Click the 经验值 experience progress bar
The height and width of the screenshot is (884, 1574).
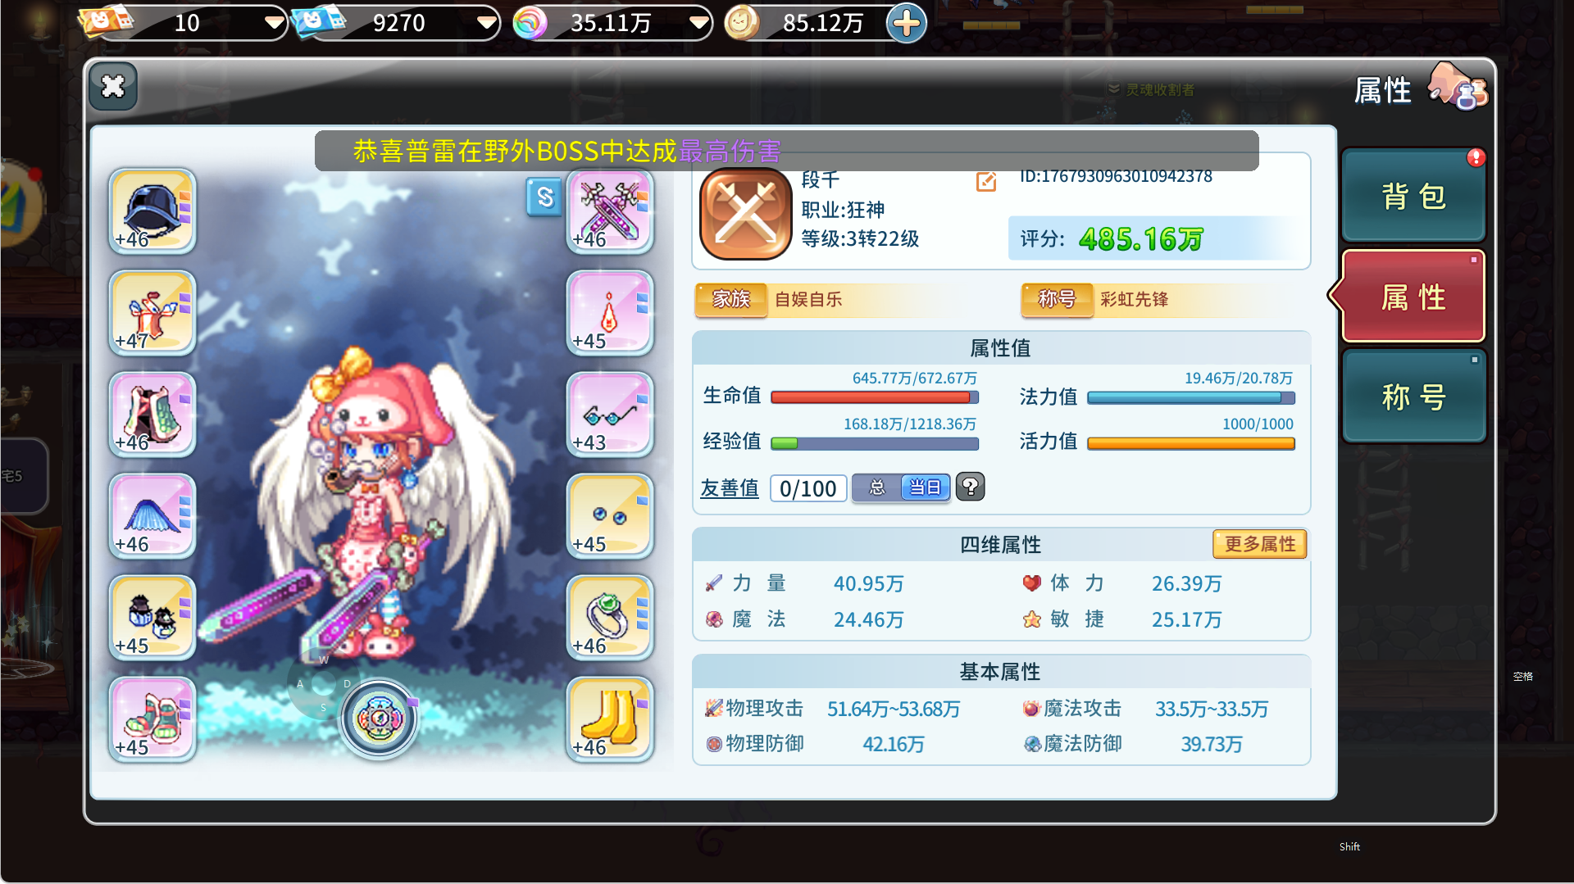pyautogui.click(x=876, y=443)
